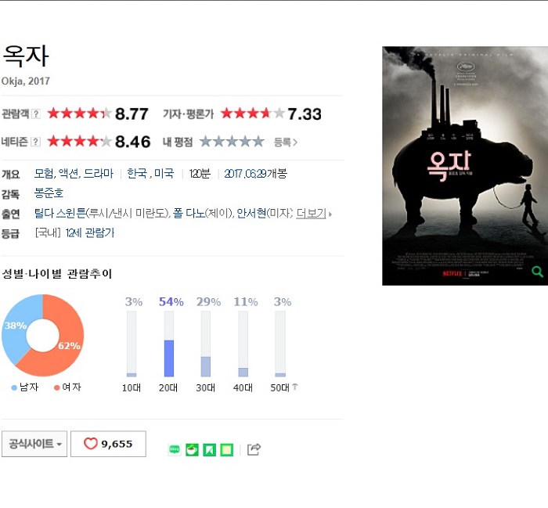Set my rating on the gray stars
Viewport: 548px width, 508px height.
click(232, 142)
